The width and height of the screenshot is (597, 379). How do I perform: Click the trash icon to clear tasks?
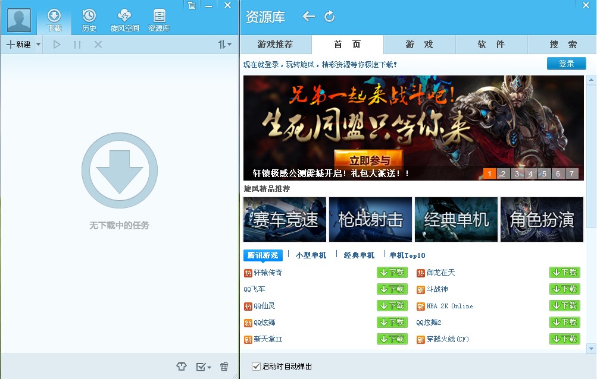click(224, 367)
